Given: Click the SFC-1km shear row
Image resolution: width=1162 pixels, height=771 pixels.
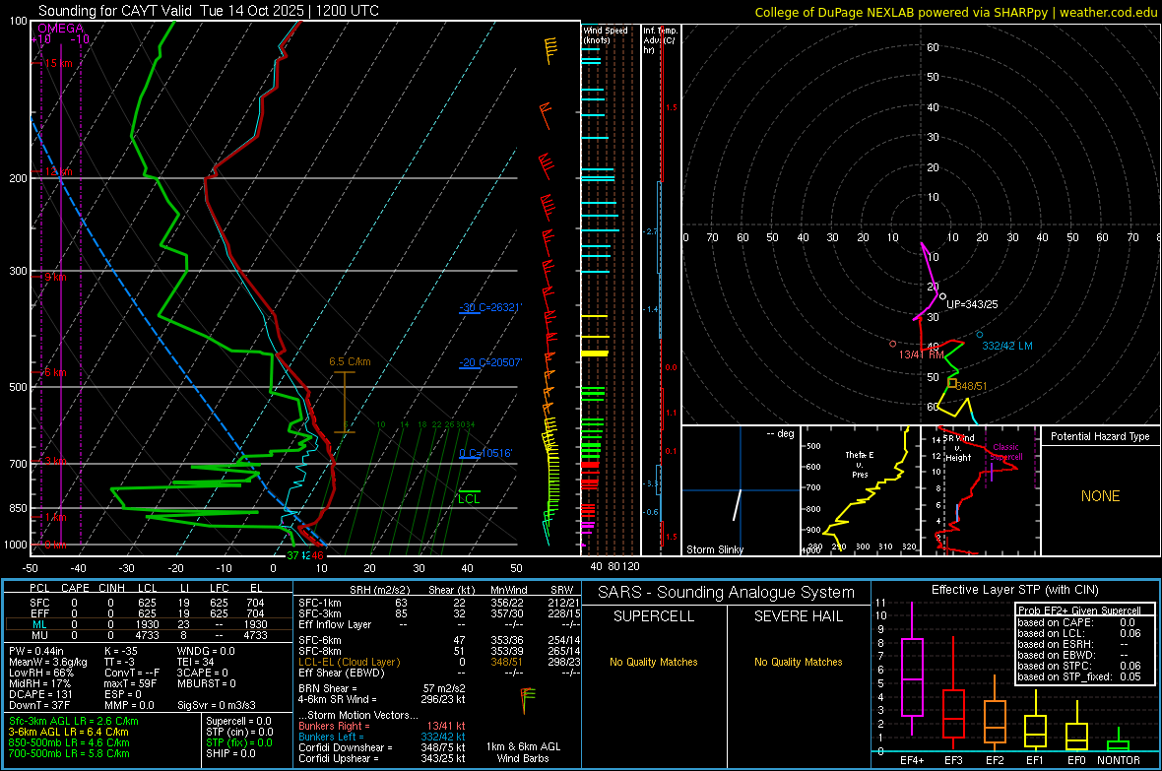Looking at the screenshot, I should tap(439, 603).
